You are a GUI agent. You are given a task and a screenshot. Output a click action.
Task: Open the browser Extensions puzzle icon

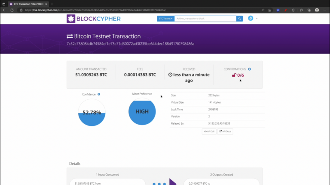[293, 10]
